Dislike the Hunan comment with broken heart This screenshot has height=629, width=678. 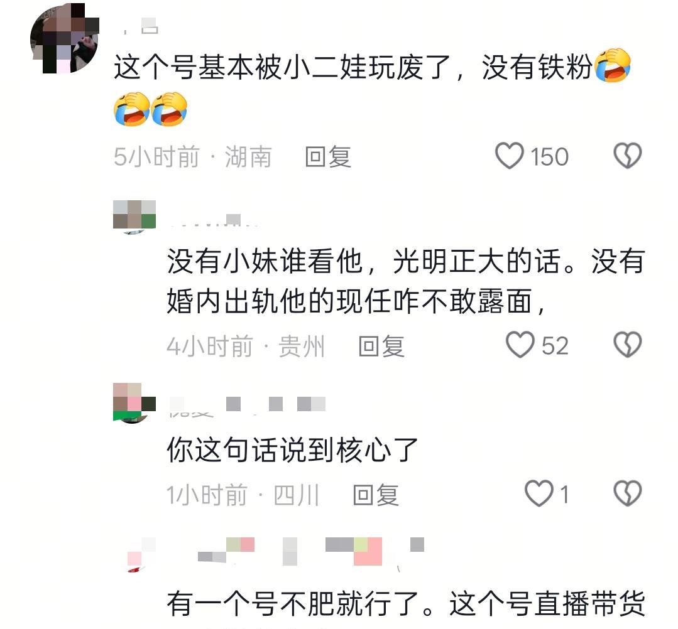[x=627, y=156]
